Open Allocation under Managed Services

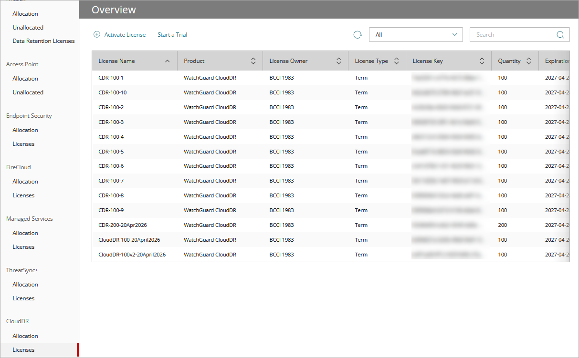tap(25, 233)
